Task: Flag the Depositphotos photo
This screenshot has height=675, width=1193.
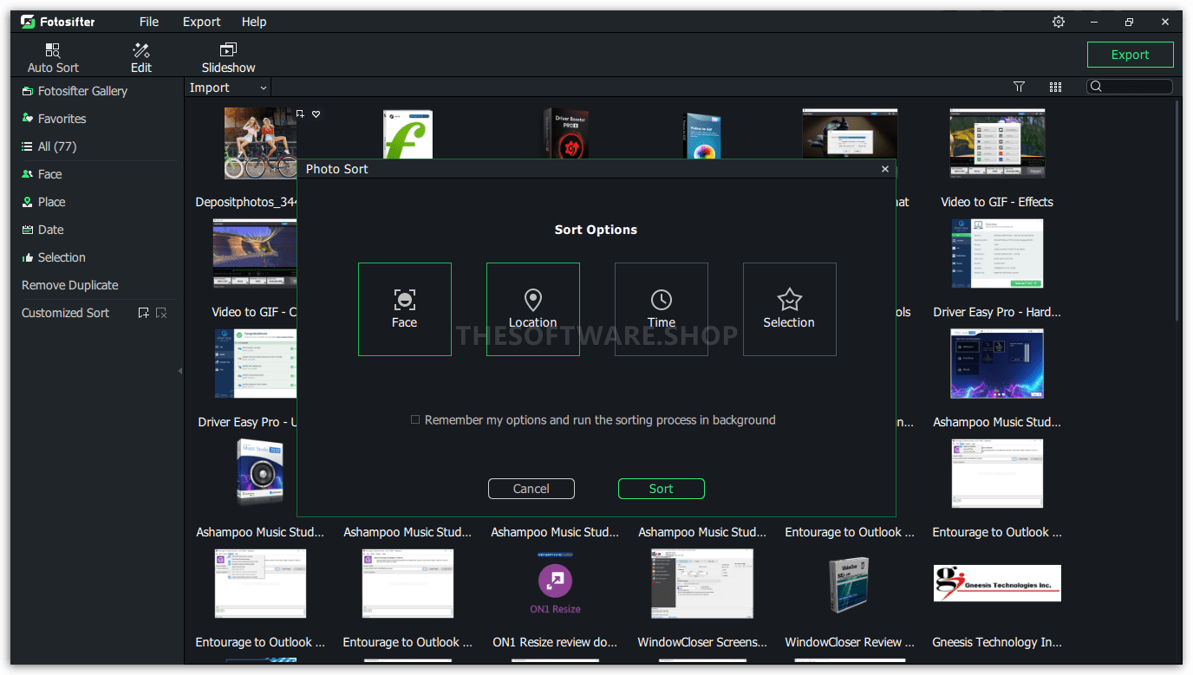Action: pyautogui.click(x=299, y=114)
